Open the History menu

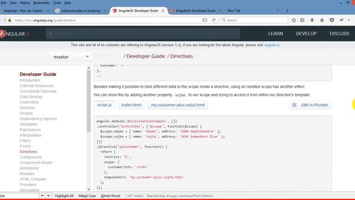tap(25, 3)
